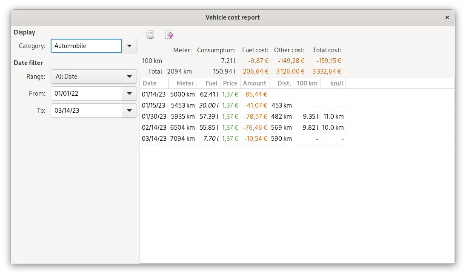The height and width of the screenshot is (276, 466).
Task: Click the Export report icon
Action: click(169, 35)
